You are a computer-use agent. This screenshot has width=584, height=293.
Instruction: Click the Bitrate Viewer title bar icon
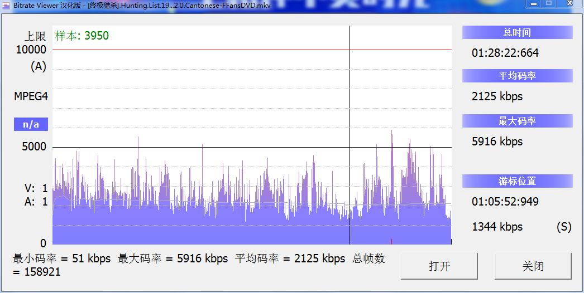[x=6, y=4]
